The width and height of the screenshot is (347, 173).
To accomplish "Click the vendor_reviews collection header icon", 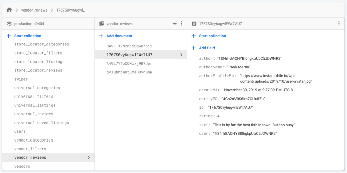I will click(101, 24).
